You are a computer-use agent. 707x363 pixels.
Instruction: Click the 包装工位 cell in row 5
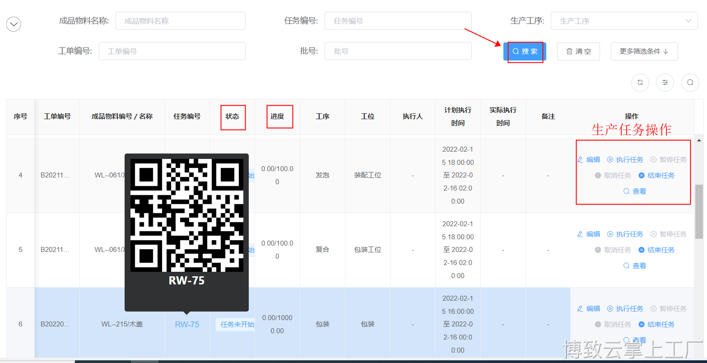(368, 250)
